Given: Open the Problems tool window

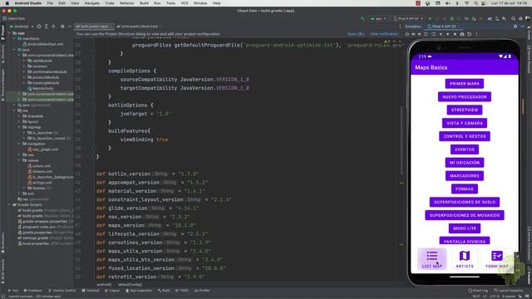Looking at the screenshot, I should click(x=33, y=291).
